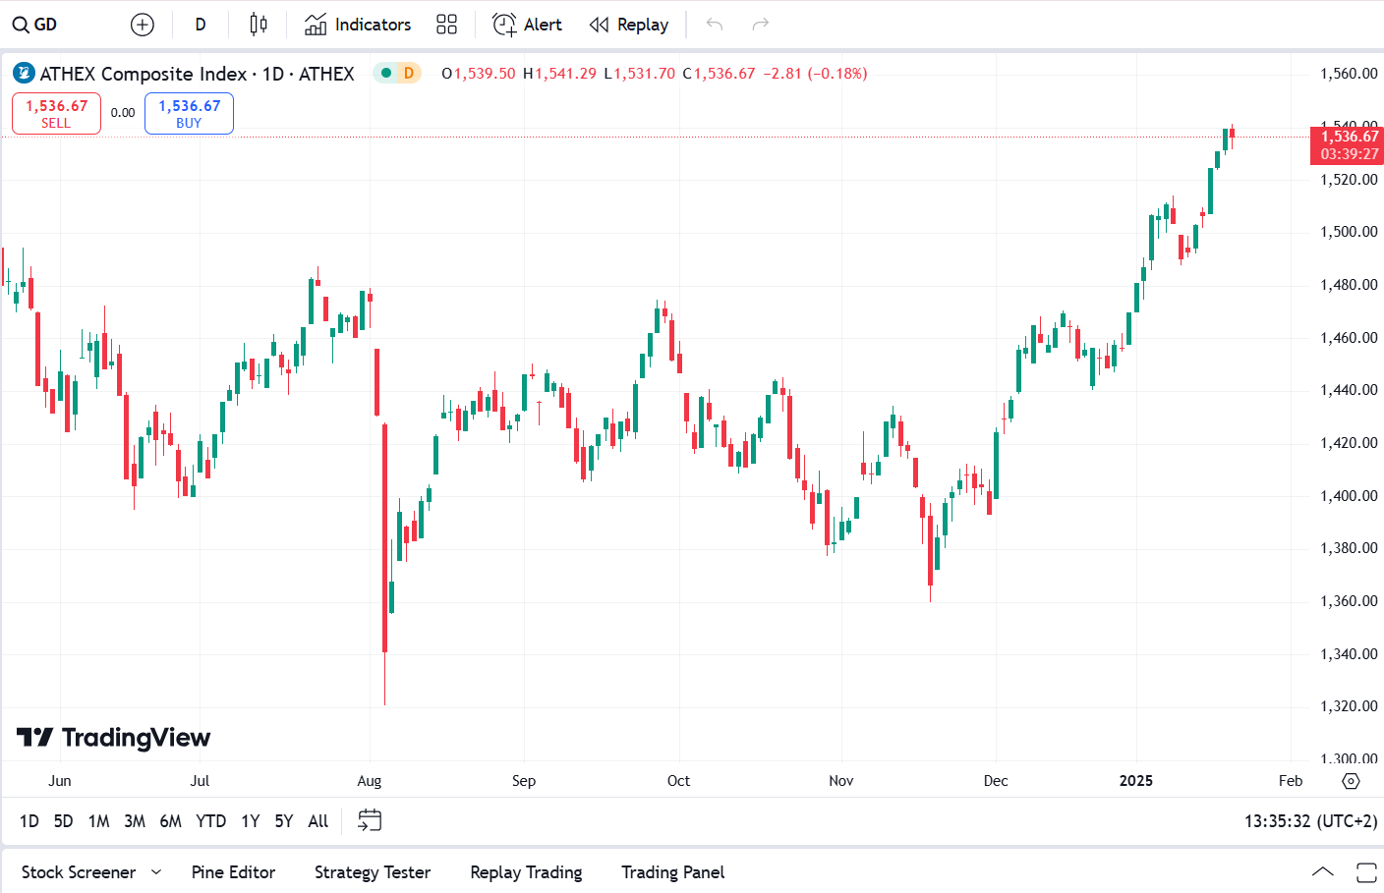Open the Strategy Tester tab
The image size is (1384, 893).
coord(373,872)
